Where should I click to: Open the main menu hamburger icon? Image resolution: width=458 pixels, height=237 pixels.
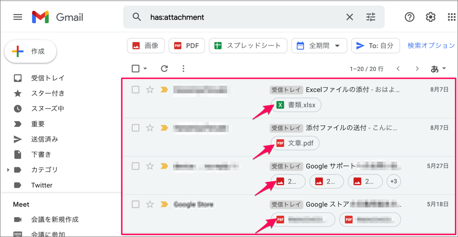pyautogui.click(x=18, y=17)
